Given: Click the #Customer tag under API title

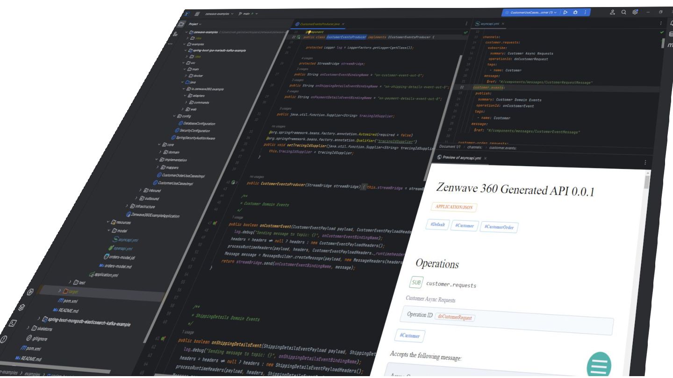Looking at the screenshot, I should (x=464, y=226).
